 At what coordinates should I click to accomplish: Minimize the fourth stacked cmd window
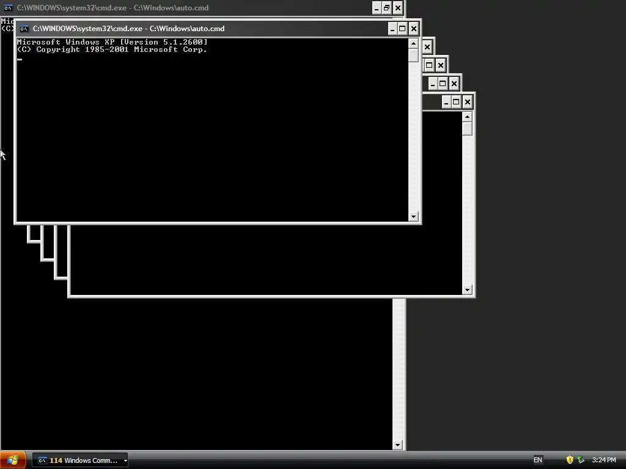tap(433, 84)
